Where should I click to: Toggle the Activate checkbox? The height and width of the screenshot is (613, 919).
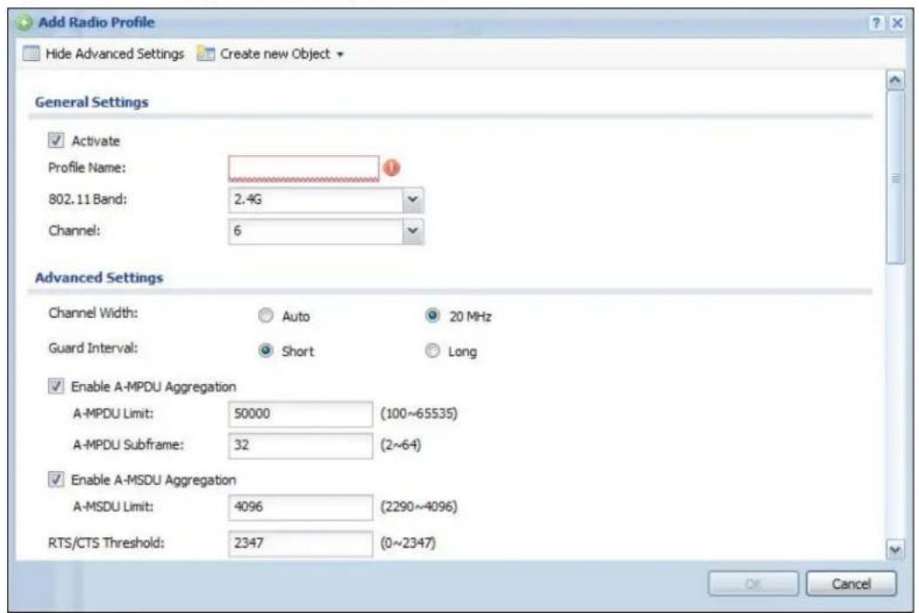[x=56, y=140]
